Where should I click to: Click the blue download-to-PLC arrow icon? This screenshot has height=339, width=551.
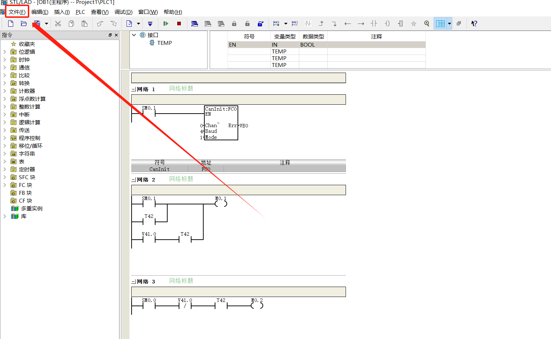click(150, 24)
